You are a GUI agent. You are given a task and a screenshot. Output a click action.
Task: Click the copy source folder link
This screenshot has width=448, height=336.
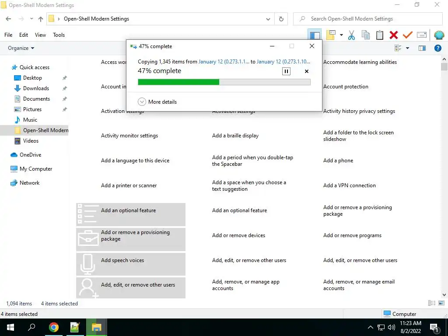224,62
